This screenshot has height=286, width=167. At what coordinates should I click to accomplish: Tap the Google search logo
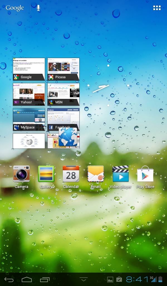click(15, 8)
